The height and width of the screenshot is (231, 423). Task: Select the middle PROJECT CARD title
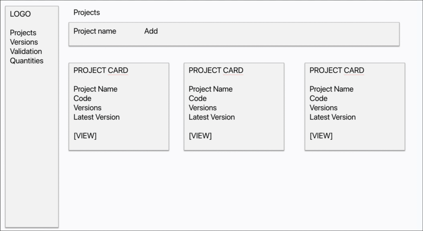click(216, 70)
